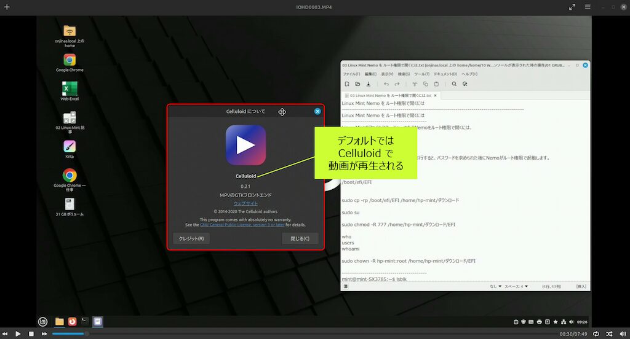Click the plus icon to add media
The width and height of the screenshot is (630, 339).
(7, 7)
